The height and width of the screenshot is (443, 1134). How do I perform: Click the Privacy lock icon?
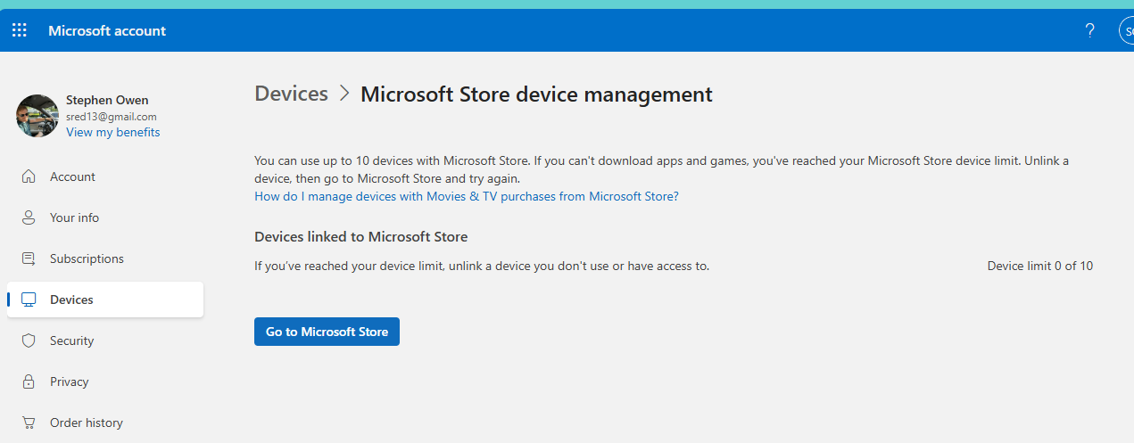(x=29, y=381)
